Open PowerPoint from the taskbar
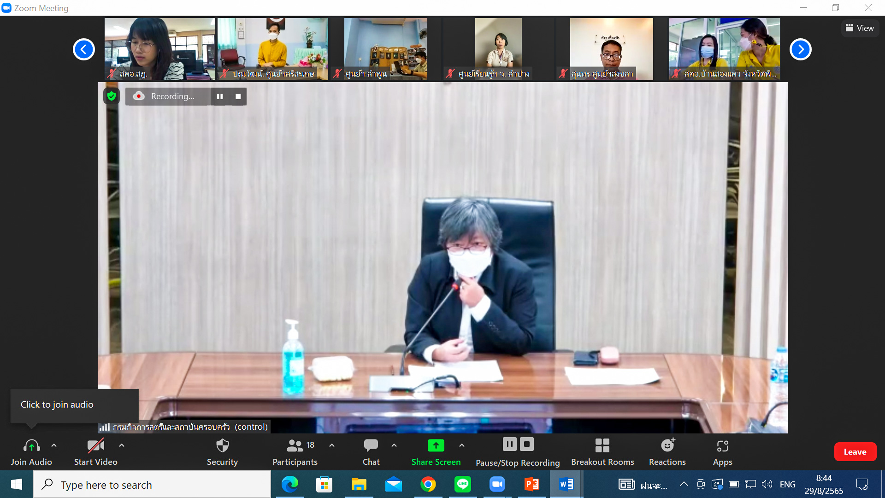This screenshot has height=498, width=885. tap(532, 485)
